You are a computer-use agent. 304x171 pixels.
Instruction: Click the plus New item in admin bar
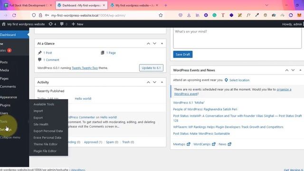point(77,24)
